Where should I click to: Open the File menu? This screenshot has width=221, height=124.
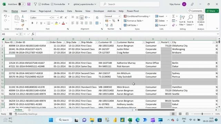pos(6,11)
